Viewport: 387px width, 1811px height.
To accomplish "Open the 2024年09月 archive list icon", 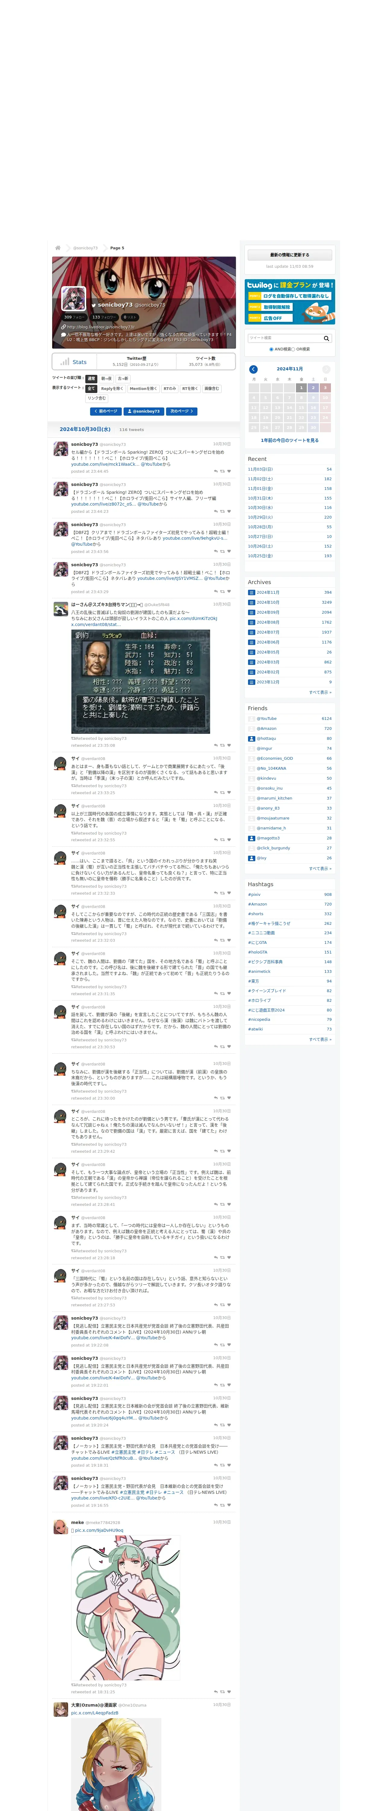I will (x=251, y=612).
